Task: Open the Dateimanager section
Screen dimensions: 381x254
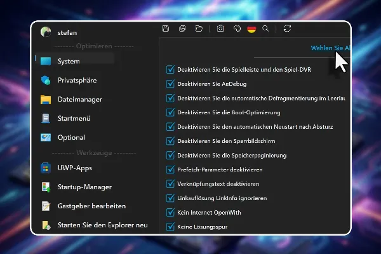Action: click(80, 100)
